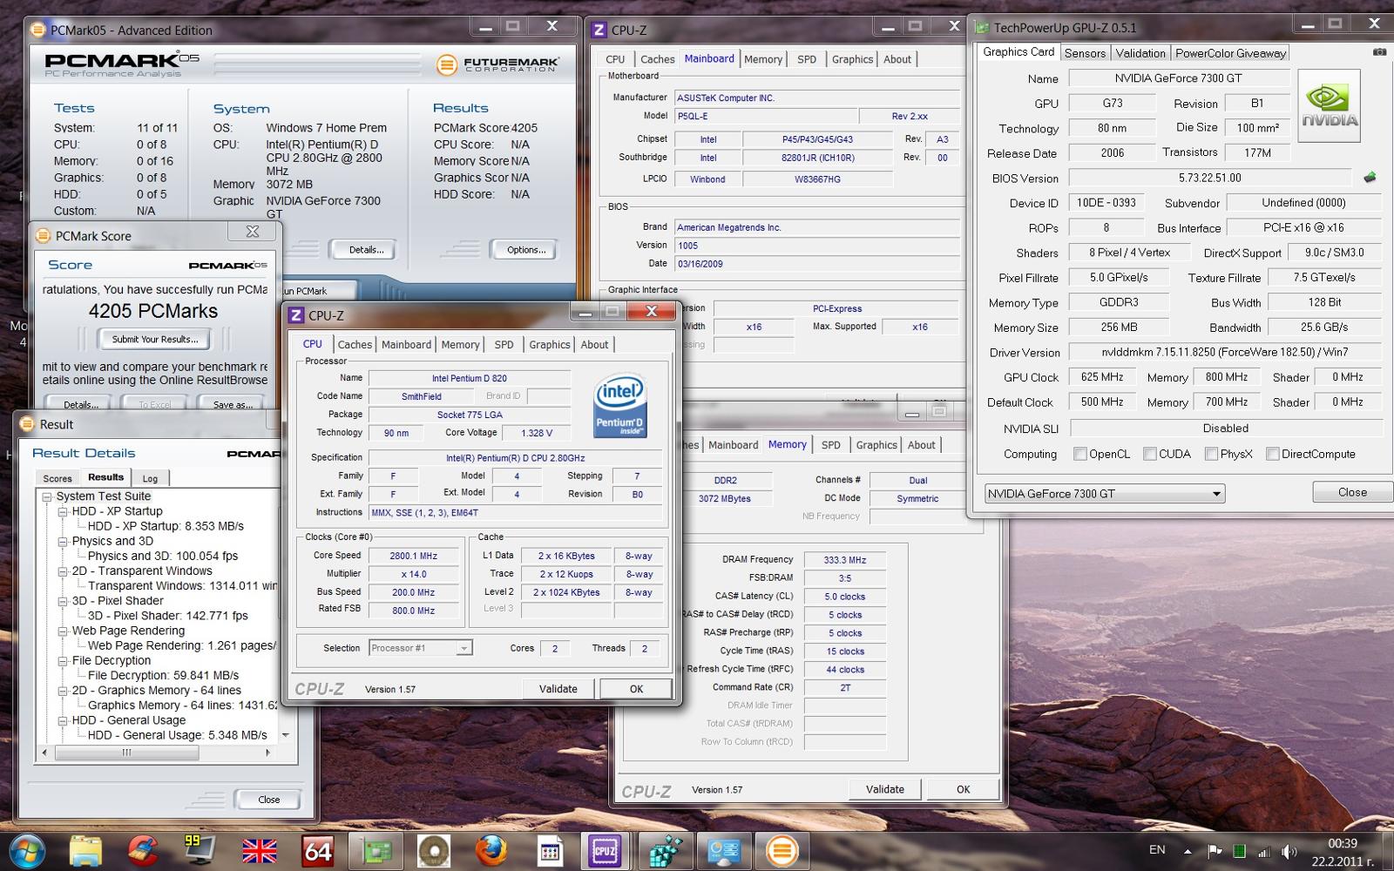Open Action Center flag in tray

[x=1214, y=851]
